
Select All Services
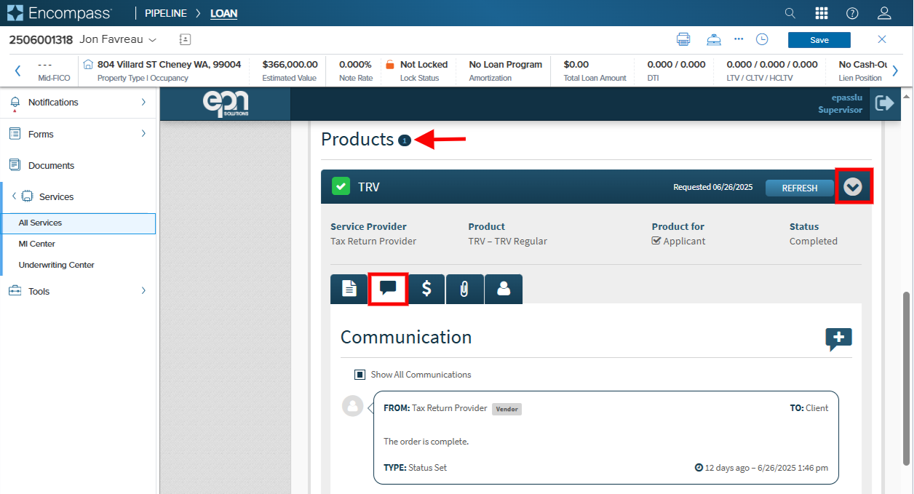coord(79,223)
